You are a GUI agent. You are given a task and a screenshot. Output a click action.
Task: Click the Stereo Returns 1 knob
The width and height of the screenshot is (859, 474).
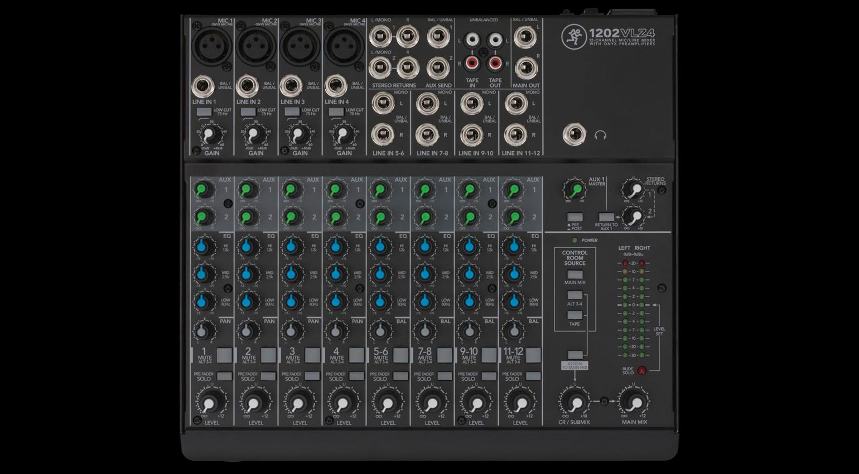(633, 190)
